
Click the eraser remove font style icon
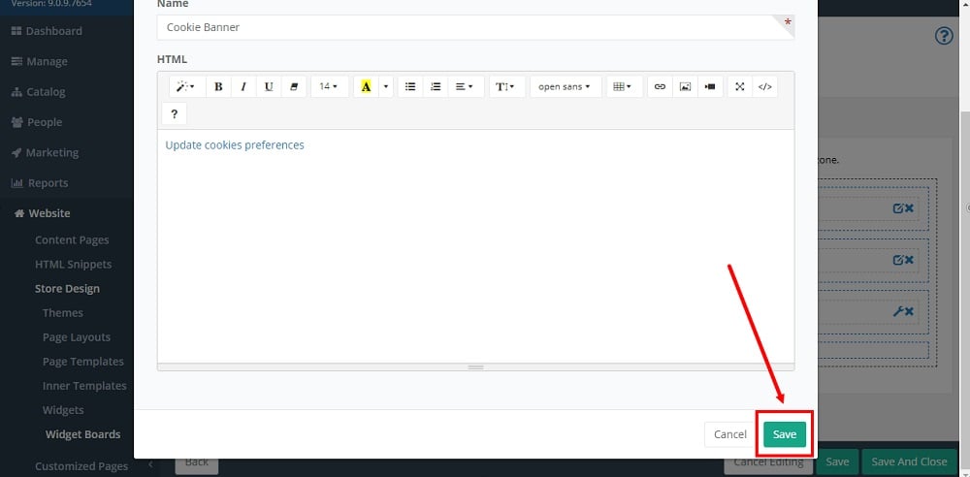[294, 86]
